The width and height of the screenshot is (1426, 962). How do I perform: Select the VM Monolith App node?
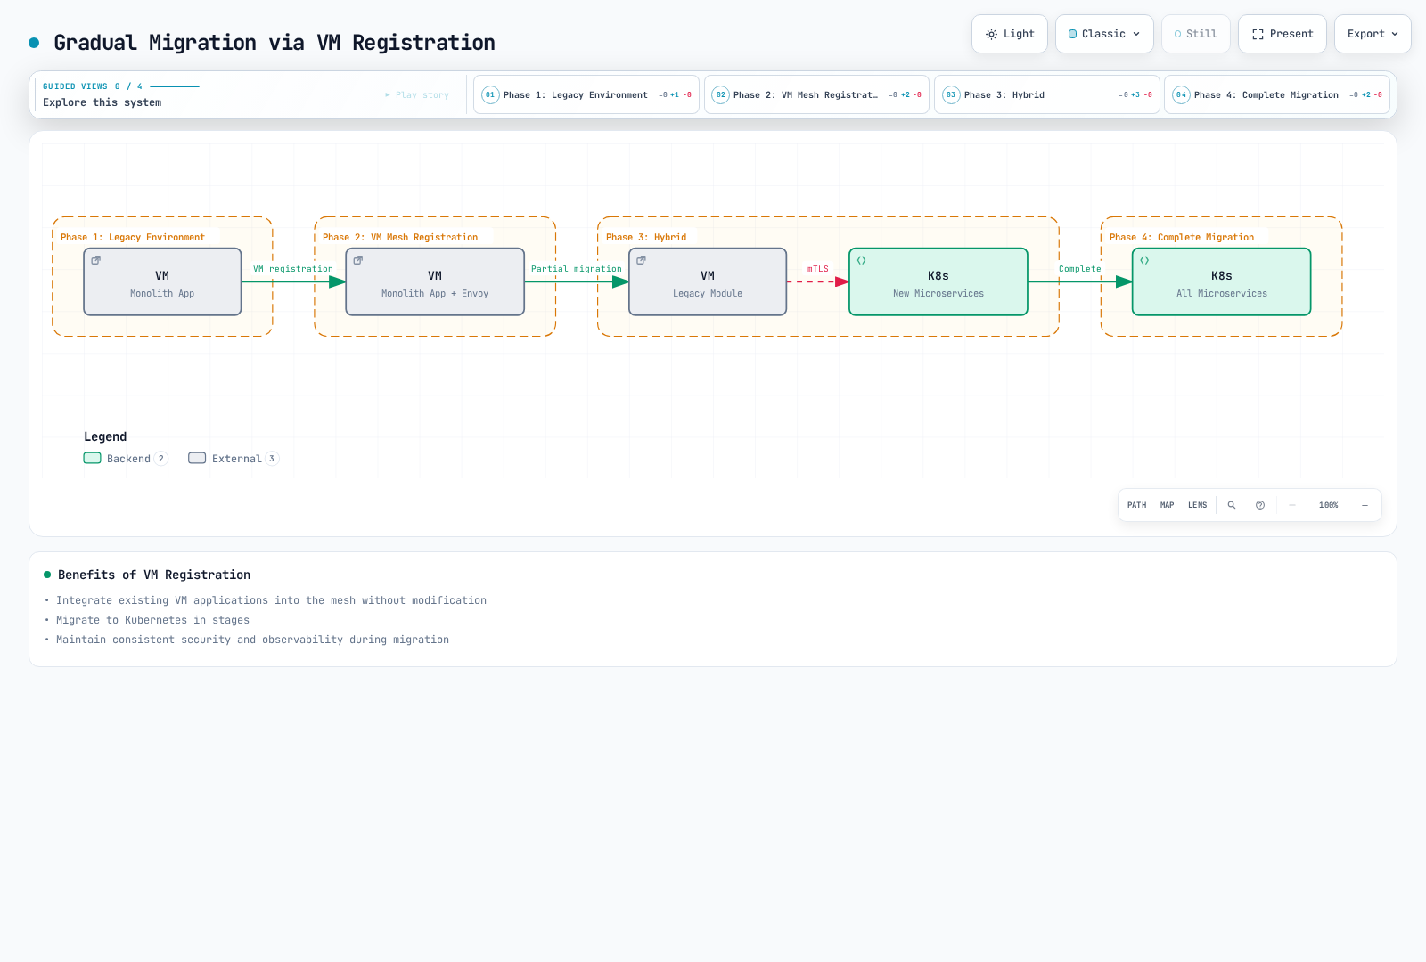(162, 281)
